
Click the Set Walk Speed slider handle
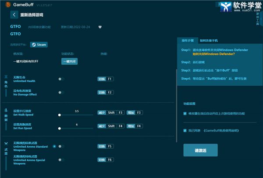click(x=60, y=115)
